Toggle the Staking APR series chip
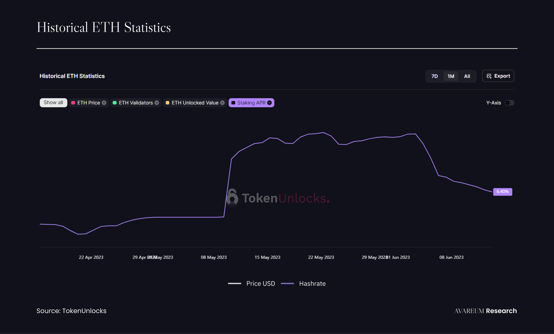554x334 pixels. coord(251,103)
